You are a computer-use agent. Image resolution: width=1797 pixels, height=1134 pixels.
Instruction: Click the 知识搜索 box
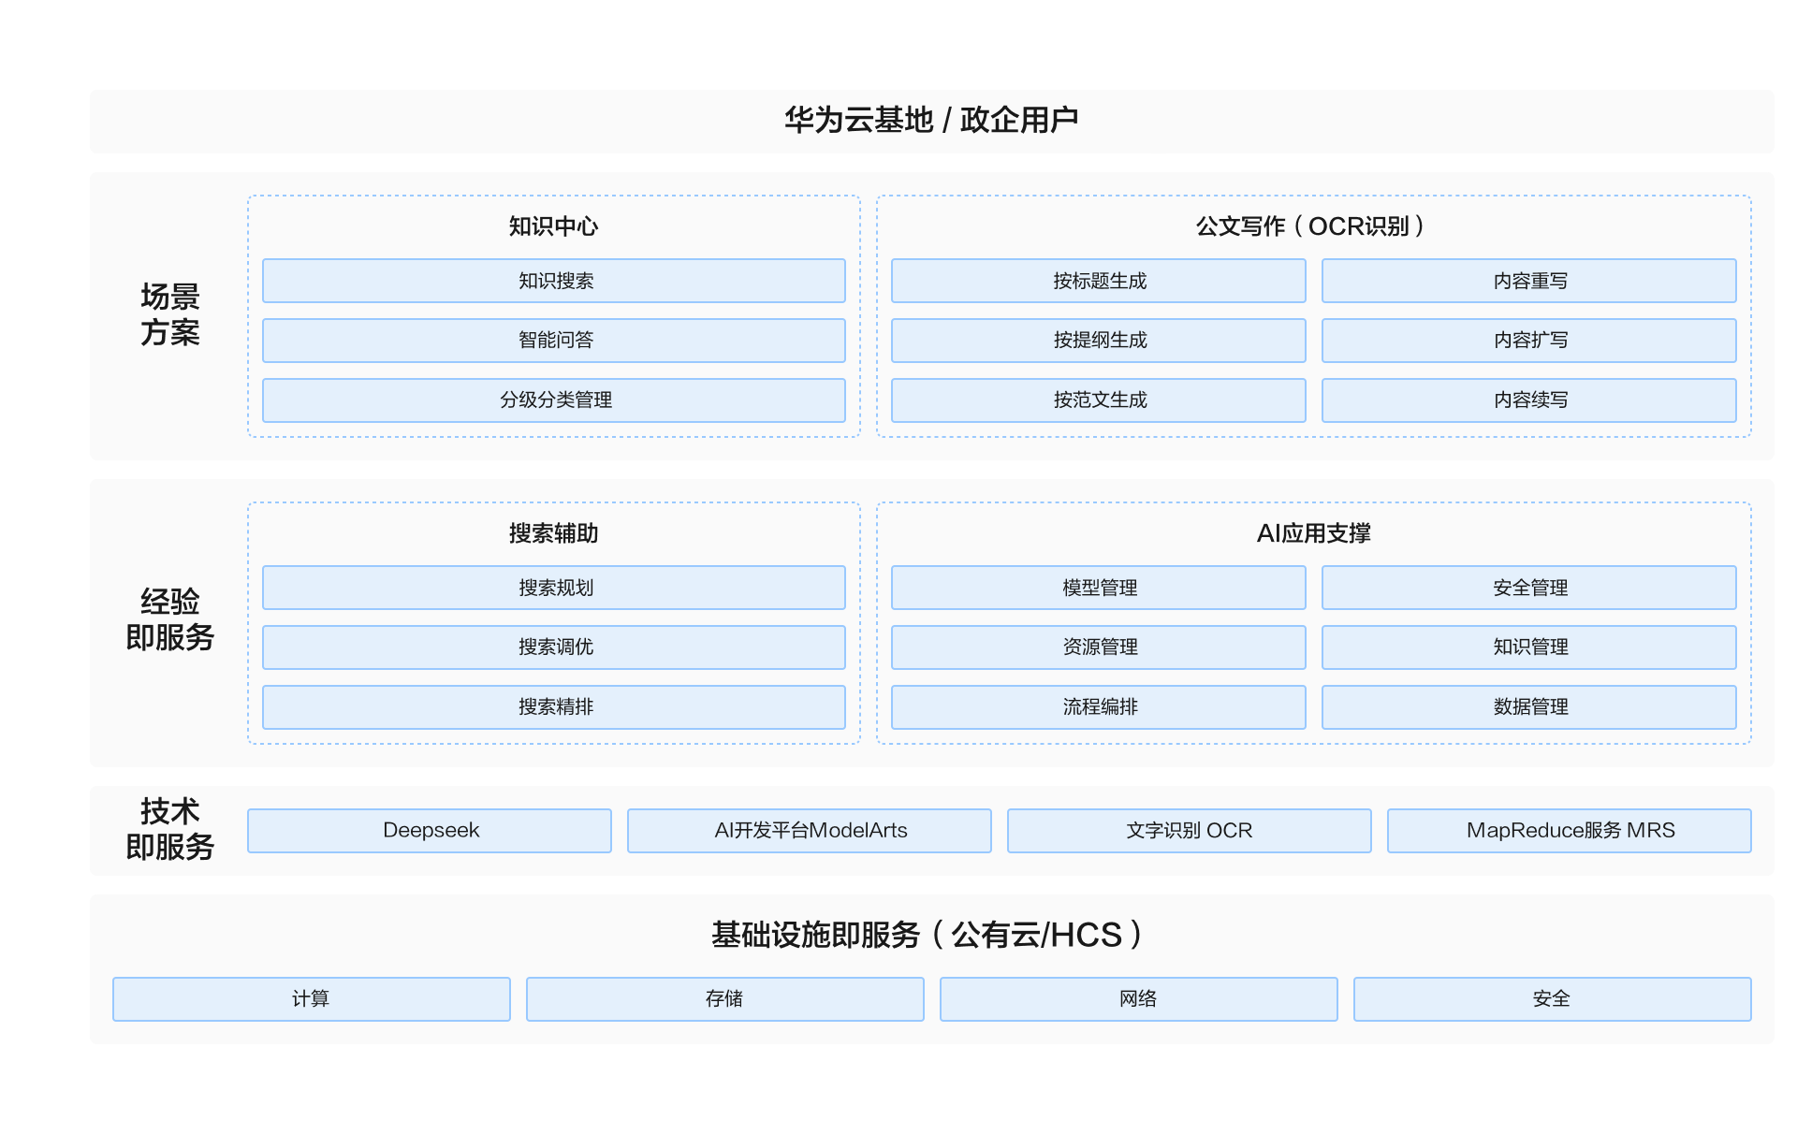[553, 281]
